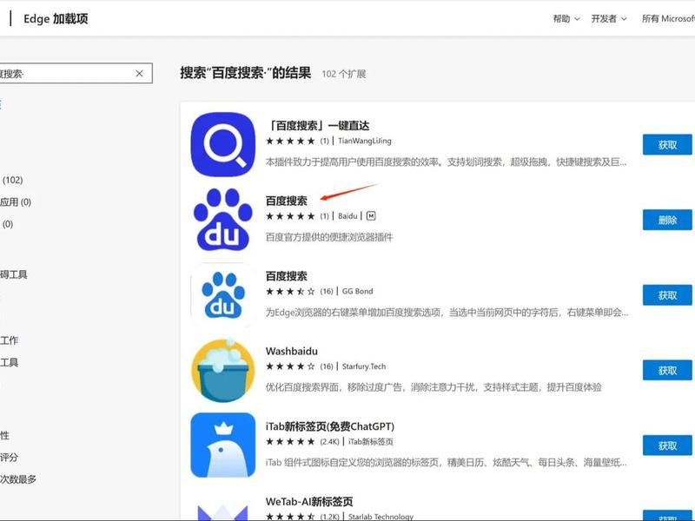695x521 pixels.
Task: Click the M badge next to Baidu
Action: click(371, 215)
